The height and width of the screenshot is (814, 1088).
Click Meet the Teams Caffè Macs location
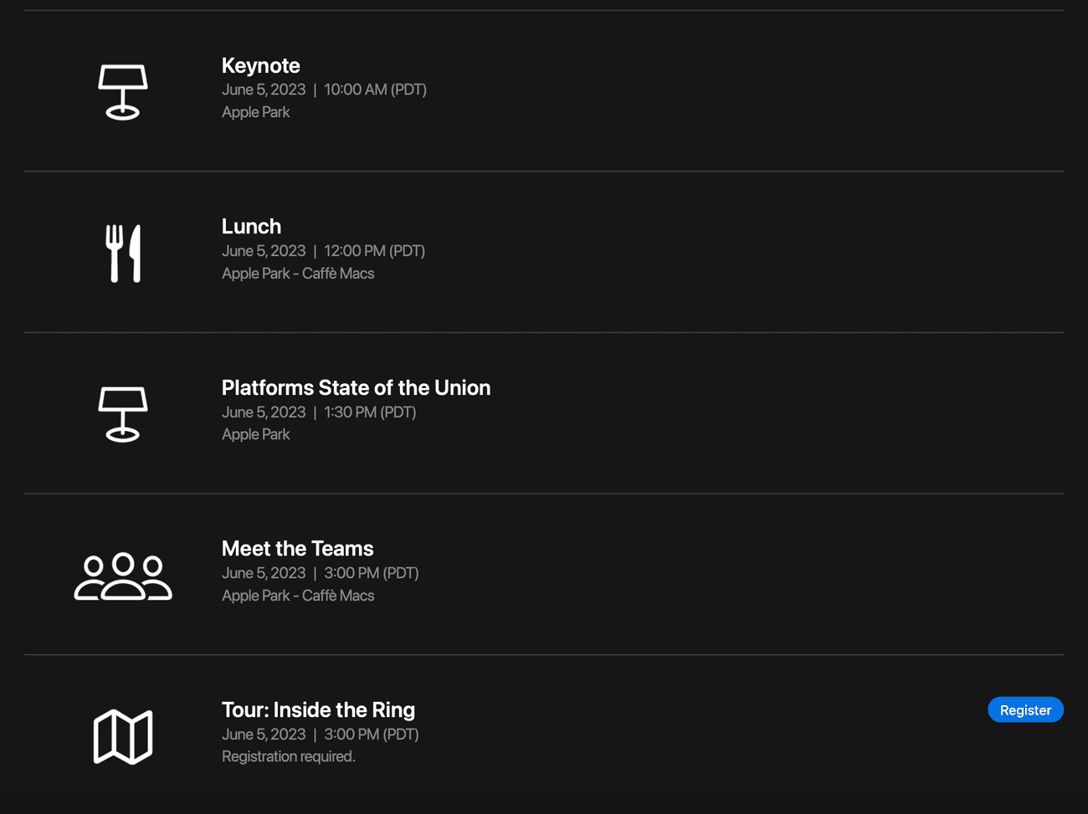(298, 596)
